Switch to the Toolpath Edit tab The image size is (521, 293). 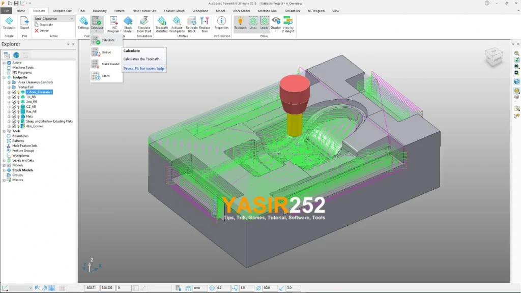point(62,11)
